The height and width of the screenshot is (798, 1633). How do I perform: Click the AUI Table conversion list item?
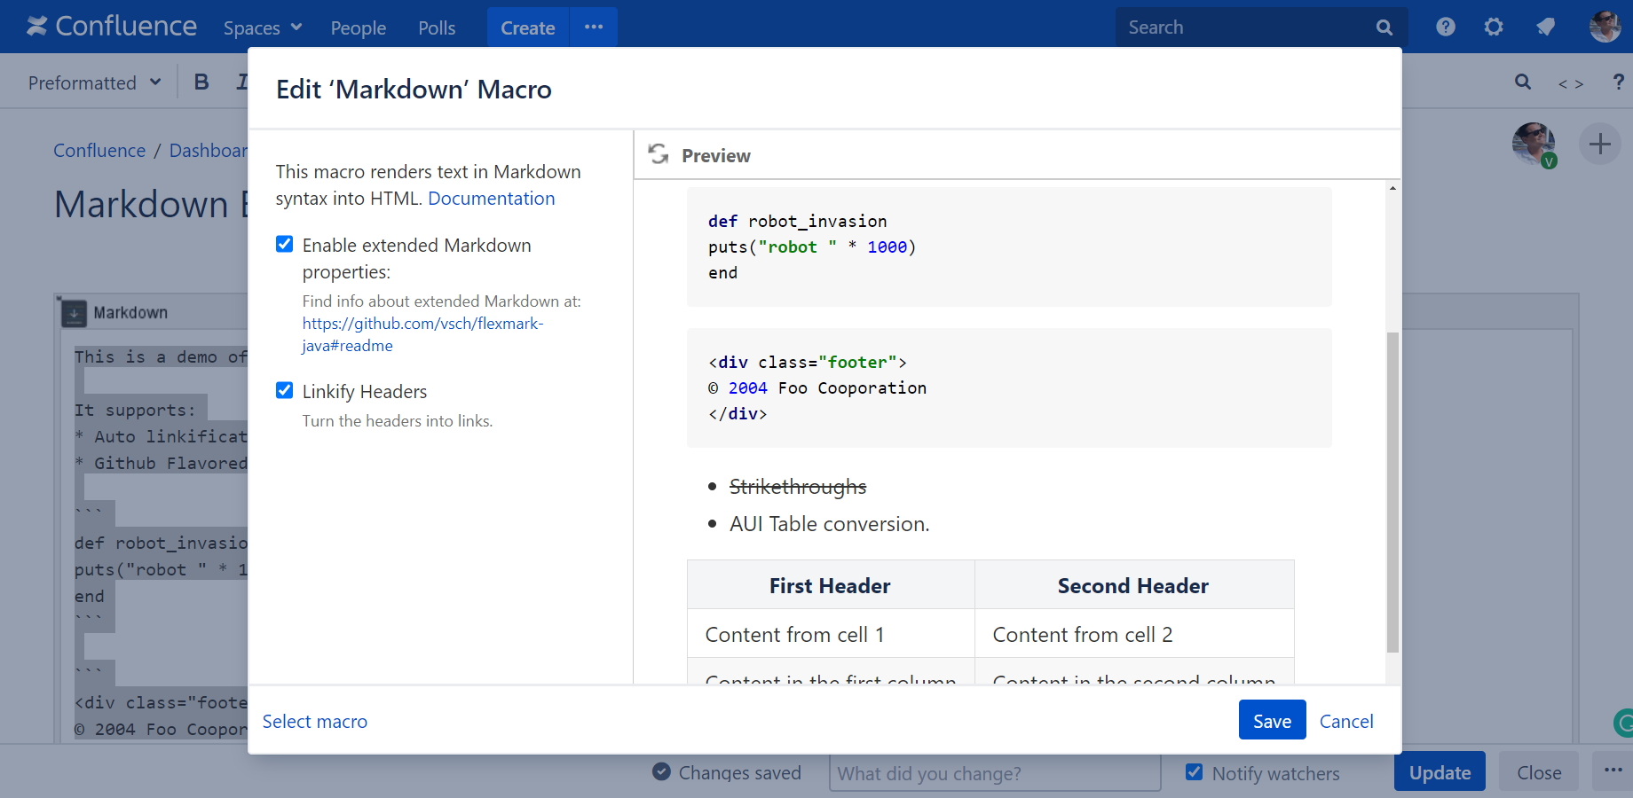(x=830, y=524)
